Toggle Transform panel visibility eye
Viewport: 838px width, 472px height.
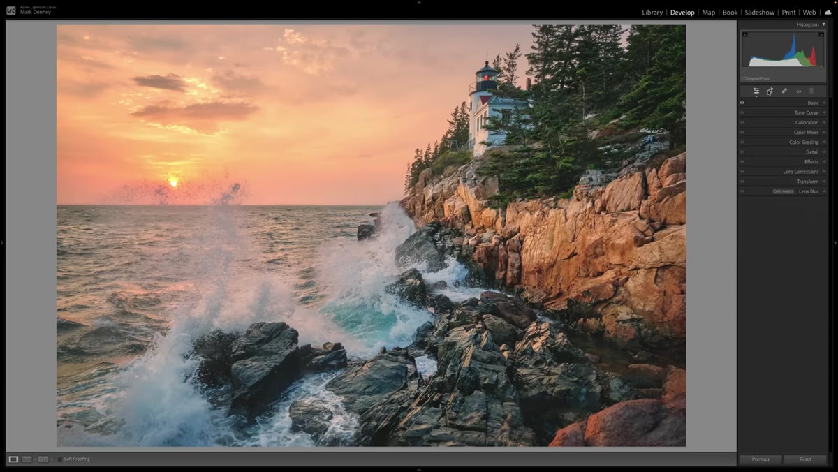click(742, 181)
